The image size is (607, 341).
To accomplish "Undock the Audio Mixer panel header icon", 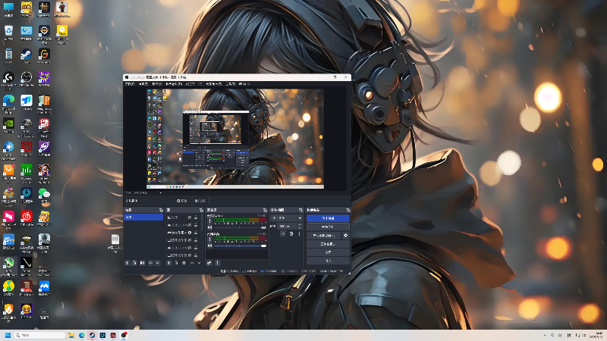I will click(265, 210).
